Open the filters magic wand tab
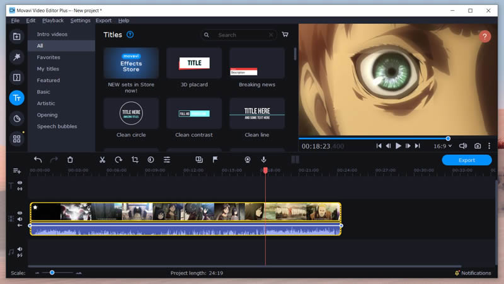504x284 pixels. [17, 57]
